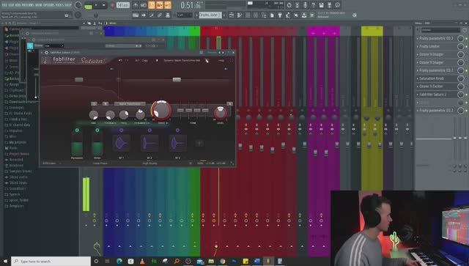Click the band remove X button in Saturn
Image resolution: width=469 pixels, height=266 pixels.
click(x=229, y=103)
